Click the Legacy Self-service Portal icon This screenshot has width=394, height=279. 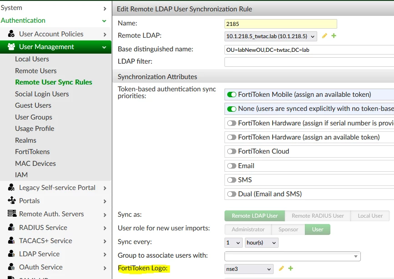[11, 187]
